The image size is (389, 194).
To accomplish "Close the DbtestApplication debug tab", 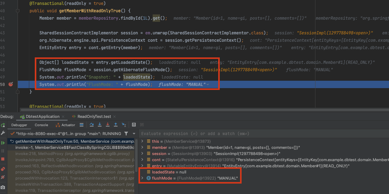I will coord(63,117).
